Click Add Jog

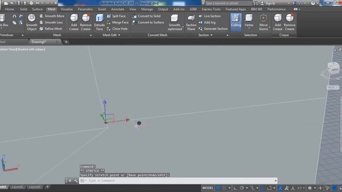pyautogui.click(x=207, y=22)
